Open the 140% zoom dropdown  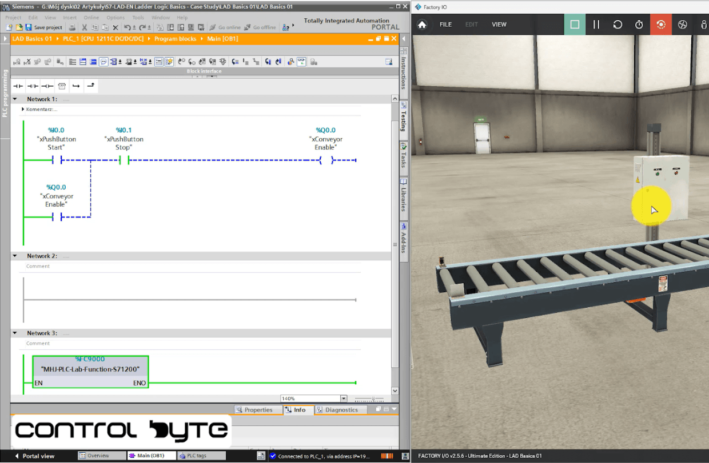[x=344, y=398]
